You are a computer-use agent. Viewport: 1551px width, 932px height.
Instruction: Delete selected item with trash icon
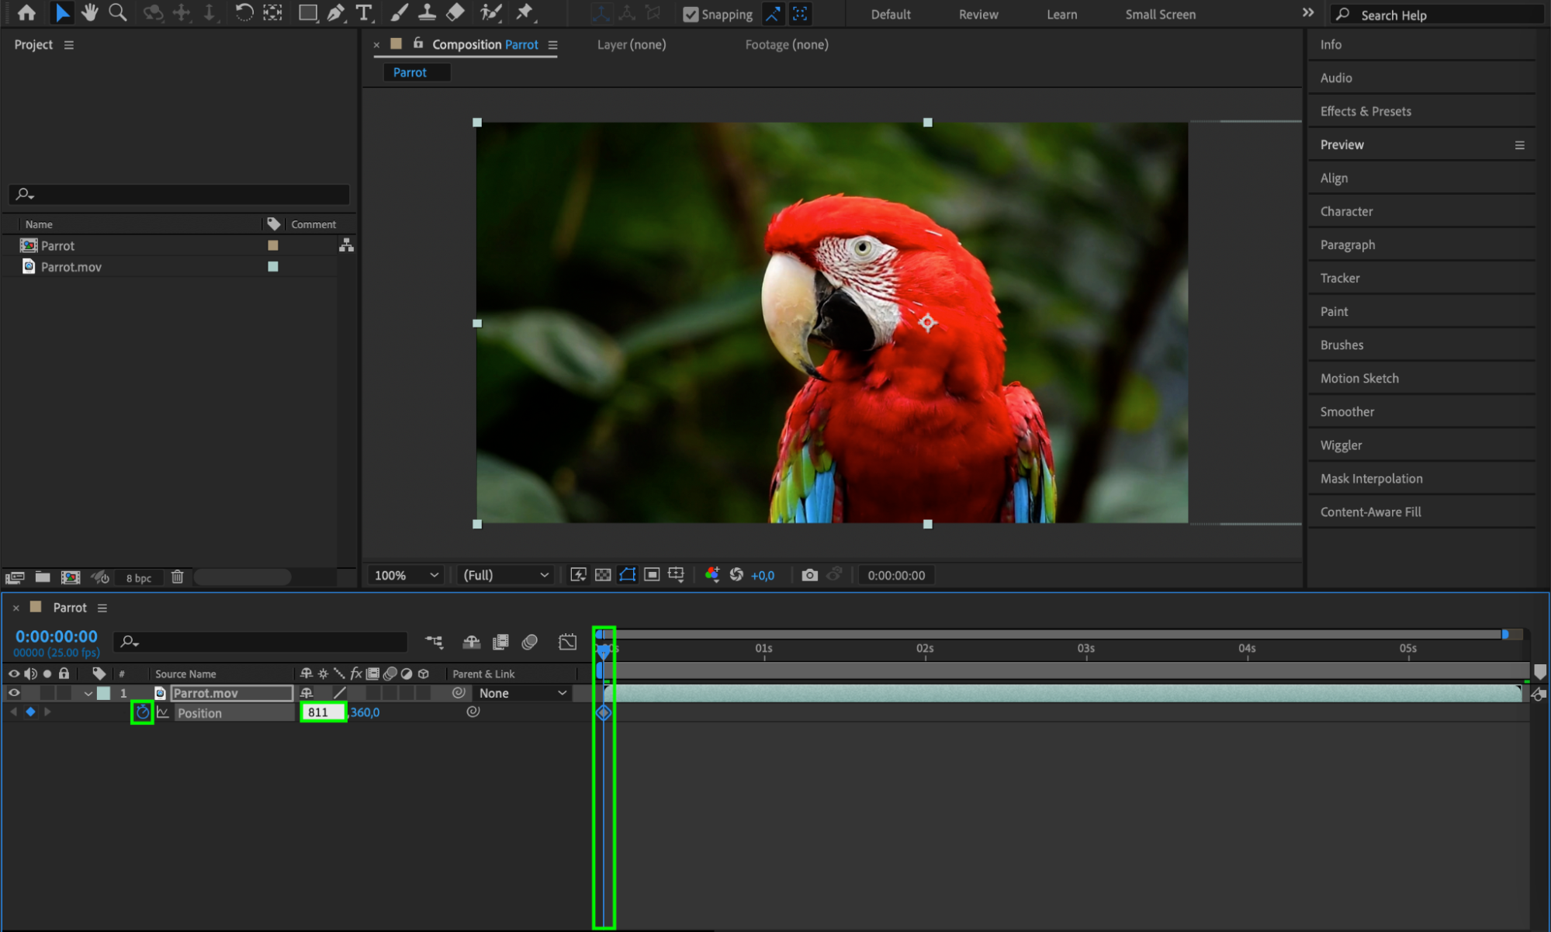pos(178,577)
